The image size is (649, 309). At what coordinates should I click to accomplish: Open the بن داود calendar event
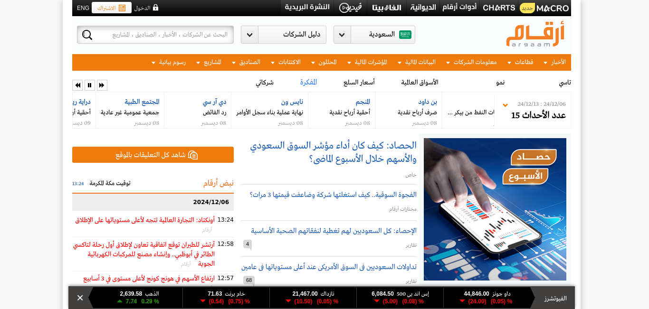pos(428,102)
